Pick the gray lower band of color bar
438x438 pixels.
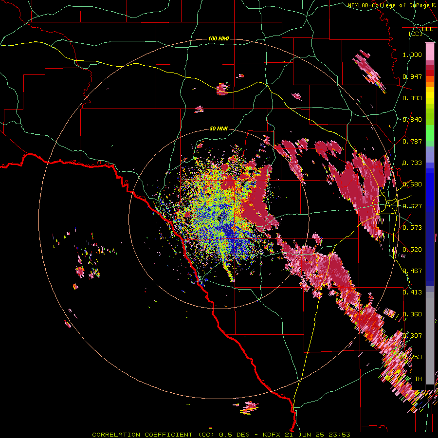[430, 338]
